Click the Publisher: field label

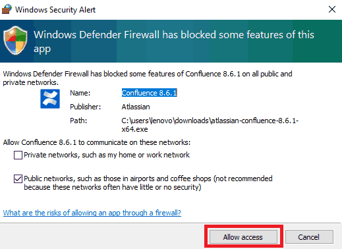click(85, 107)
